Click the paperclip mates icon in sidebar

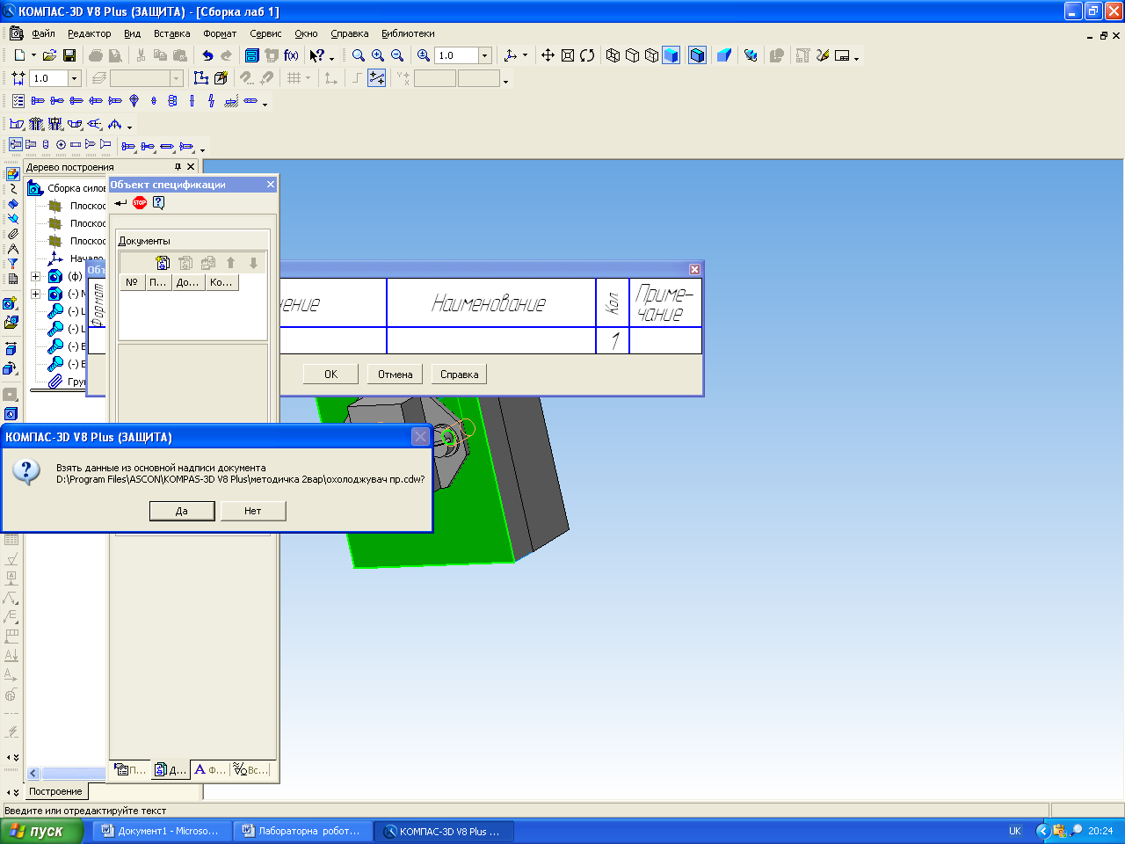pyautogui.click(x=12, y=234)
